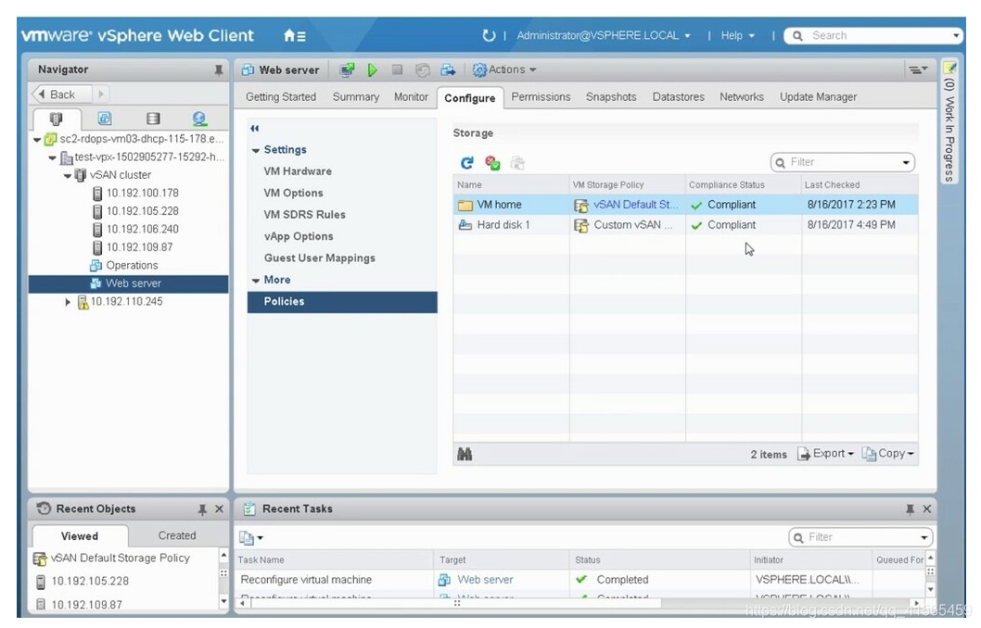Viewport: 981px width, 628px height.
Task: Collapse the More section
Action: [x=255, y=281]
